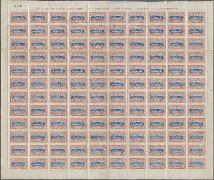
Task: Select the third stamp in the third row
Action: (x=58, y=44)
